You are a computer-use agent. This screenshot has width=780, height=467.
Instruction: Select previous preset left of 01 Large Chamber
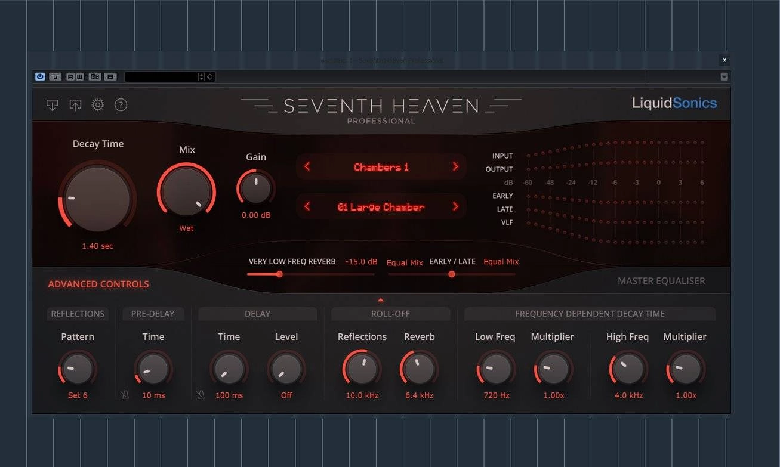[307, 206]
